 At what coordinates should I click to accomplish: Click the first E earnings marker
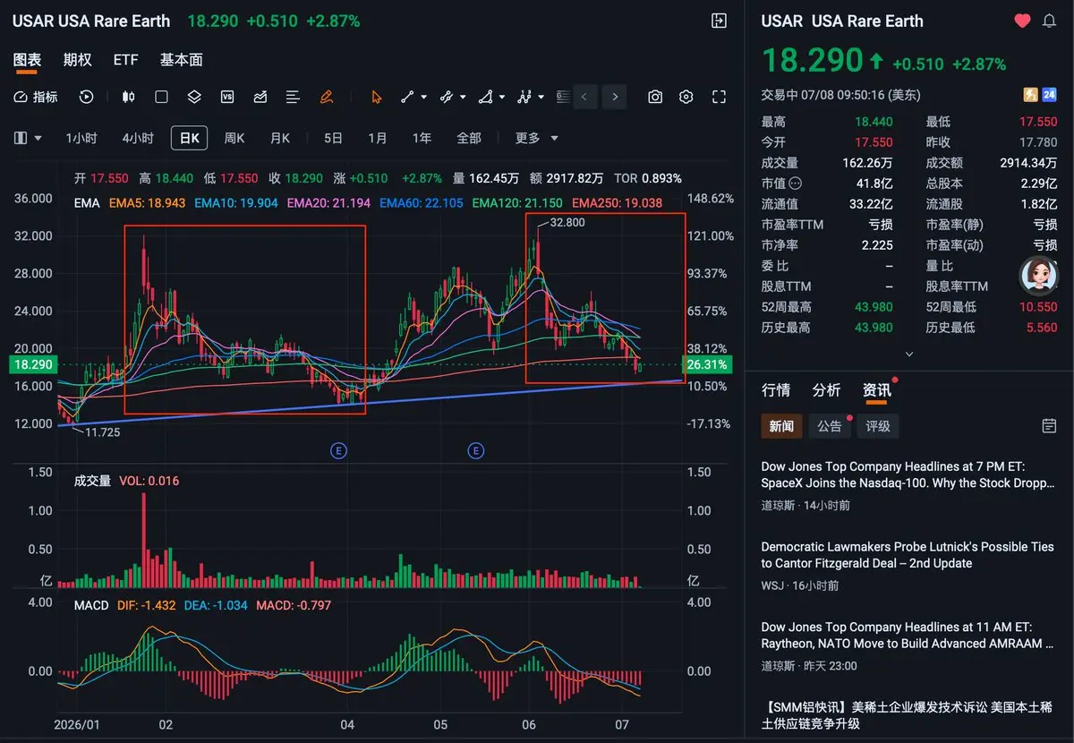[x=338, y=450]
